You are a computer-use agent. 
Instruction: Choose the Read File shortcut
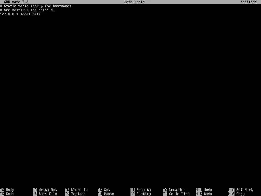[x=45, y=194]
